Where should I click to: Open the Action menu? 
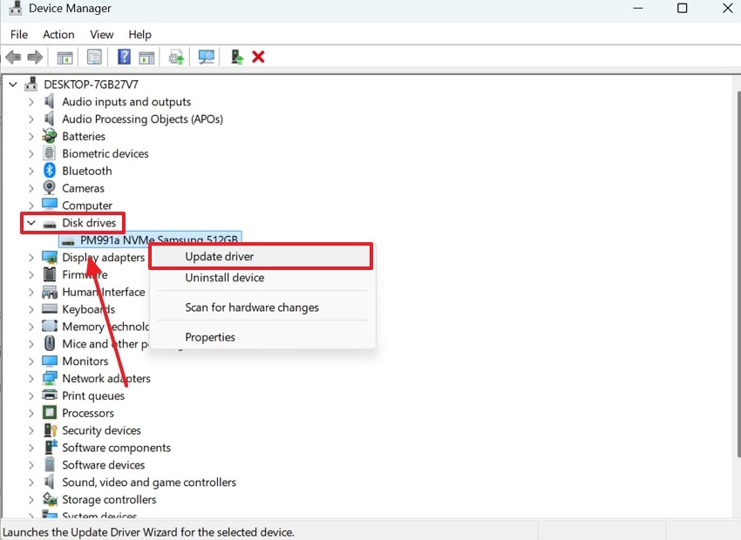pos(58,35)
